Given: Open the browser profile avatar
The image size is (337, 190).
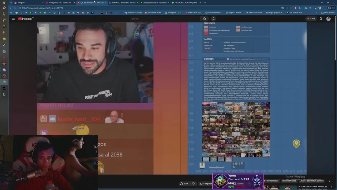Looking at the screenshot, I should (x=320, y=8).
